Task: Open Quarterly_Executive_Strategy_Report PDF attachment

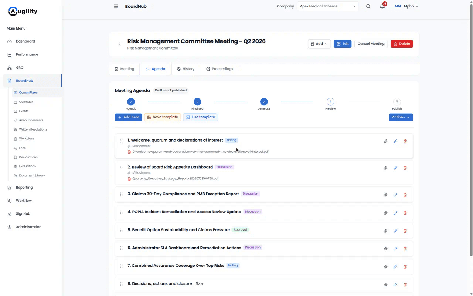Action: [175, 179]
